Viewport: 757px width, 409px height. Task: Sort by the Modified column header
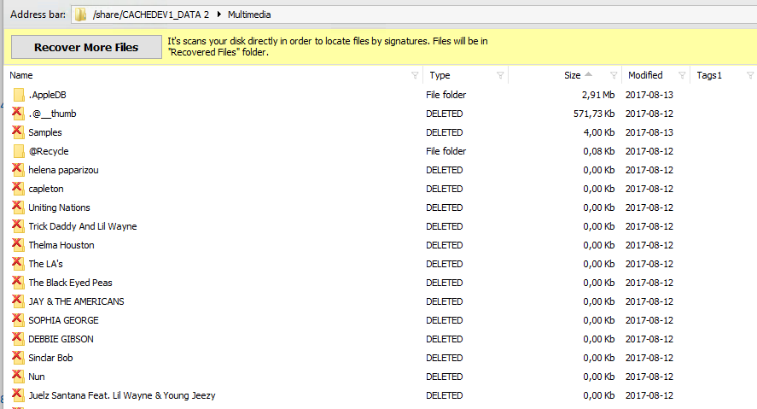645,75
